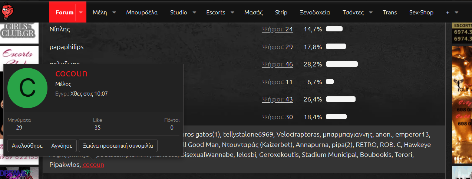Expand the Forum dropdown arrow
Viewport: 472px width, 179px height.
pos(81,12)
